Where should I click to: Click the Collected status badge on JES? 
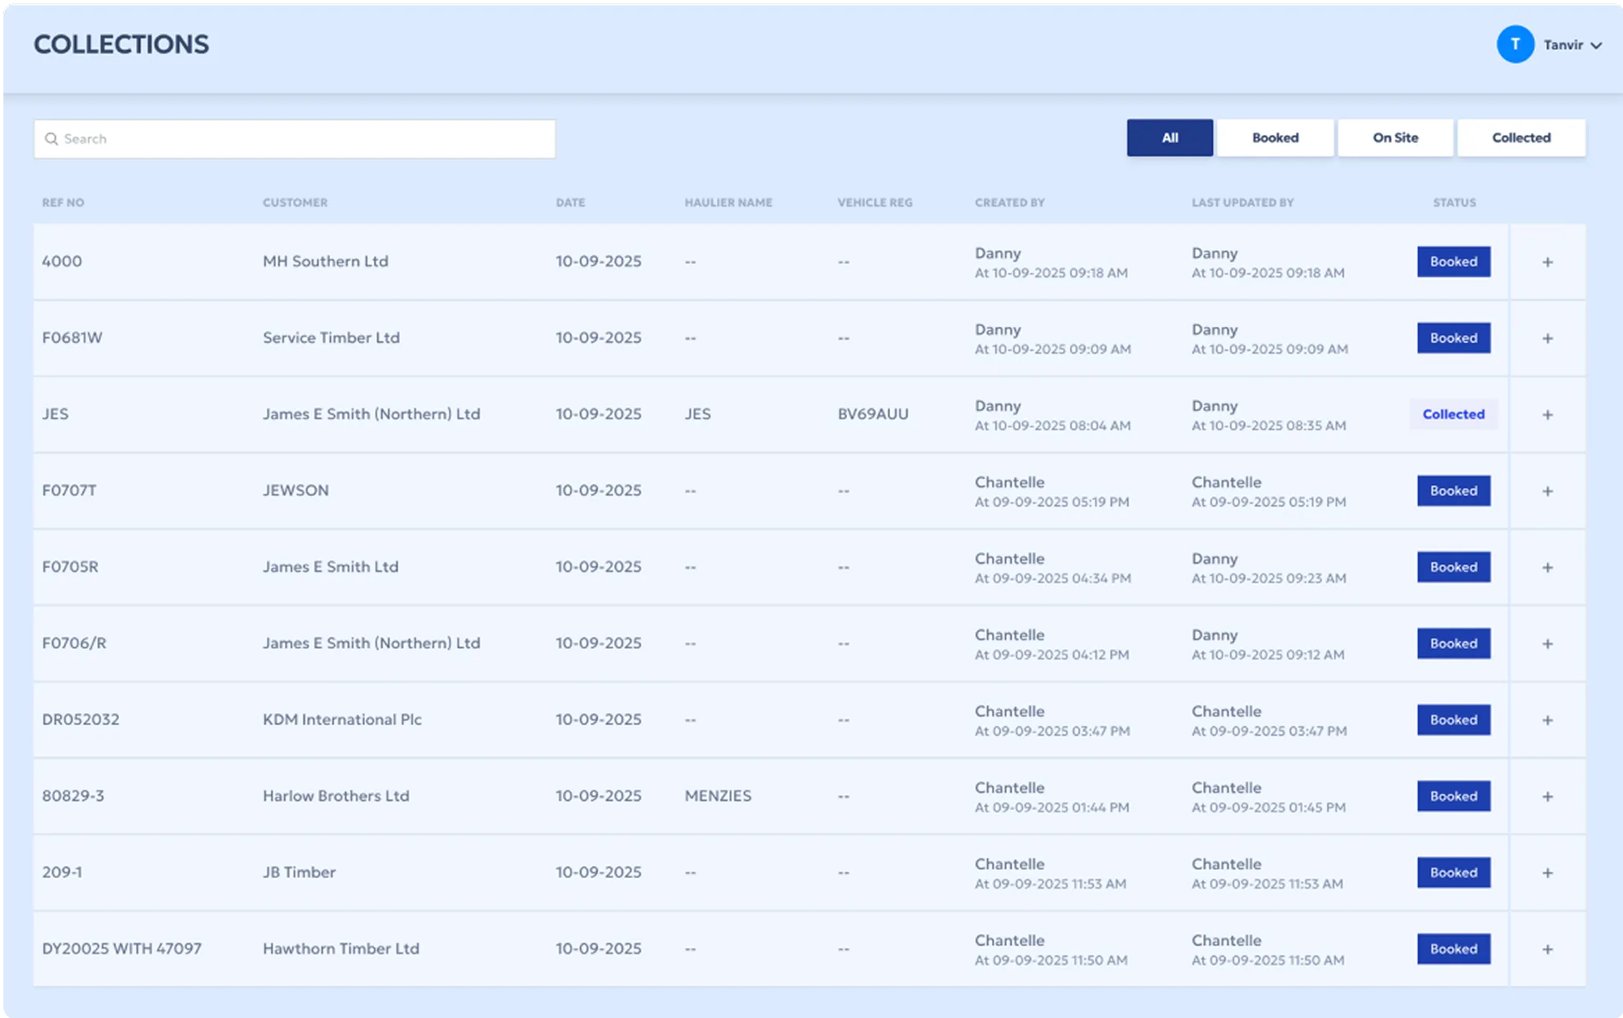[1453, 414]
